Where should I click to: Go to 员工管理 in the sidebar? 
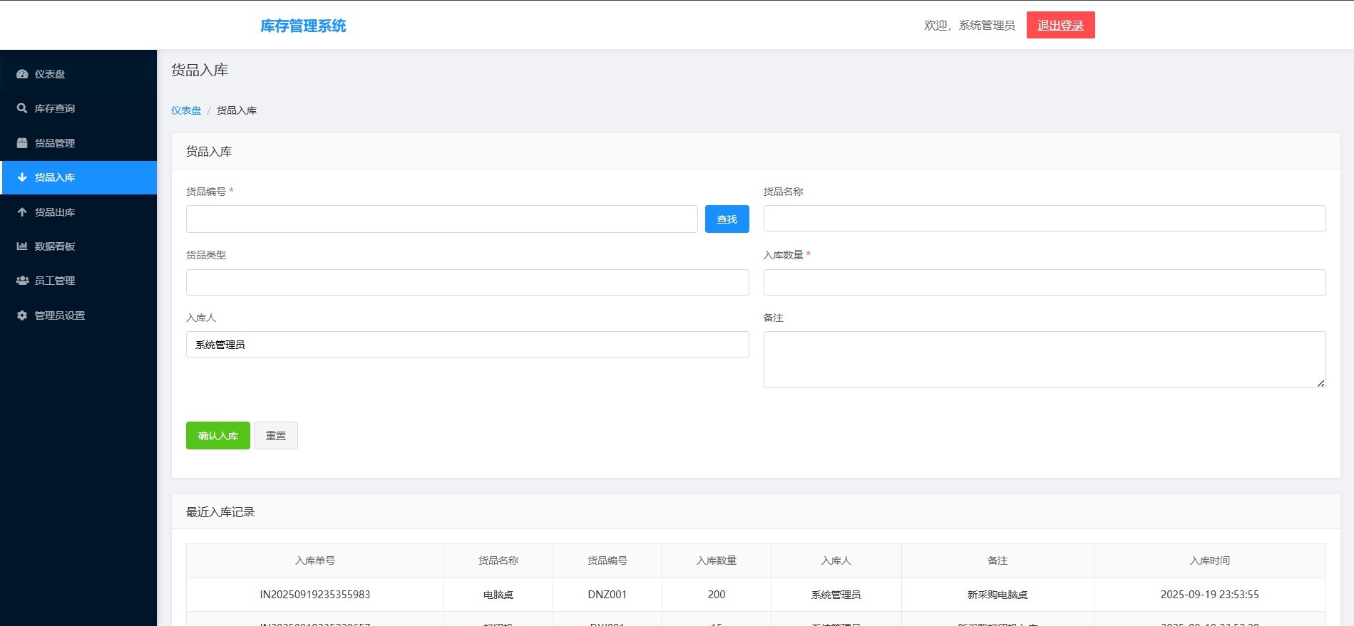[x=55, y=281]
